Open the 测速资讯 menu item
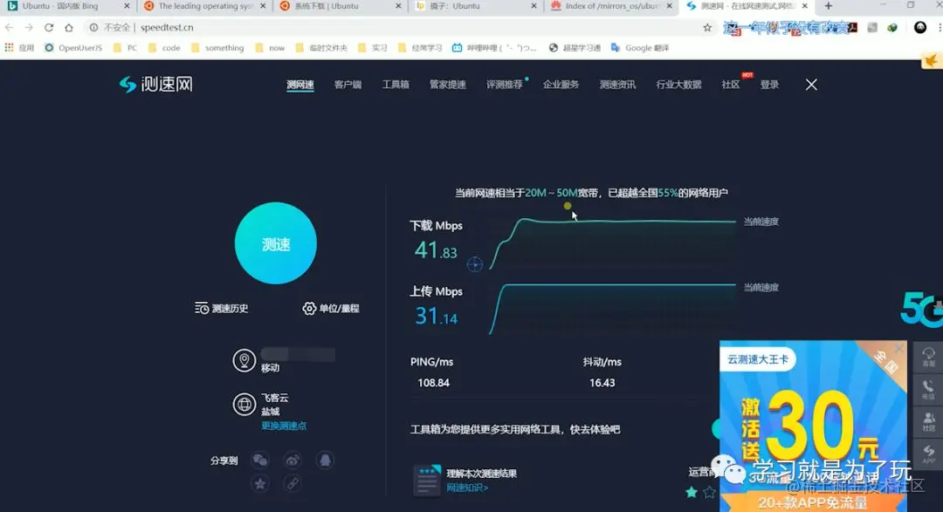The image size is (943, 512). pyautogui.click(x=618, y=83)
